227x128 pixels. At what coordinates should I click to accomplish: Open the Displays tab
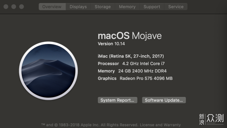(78, 7)
